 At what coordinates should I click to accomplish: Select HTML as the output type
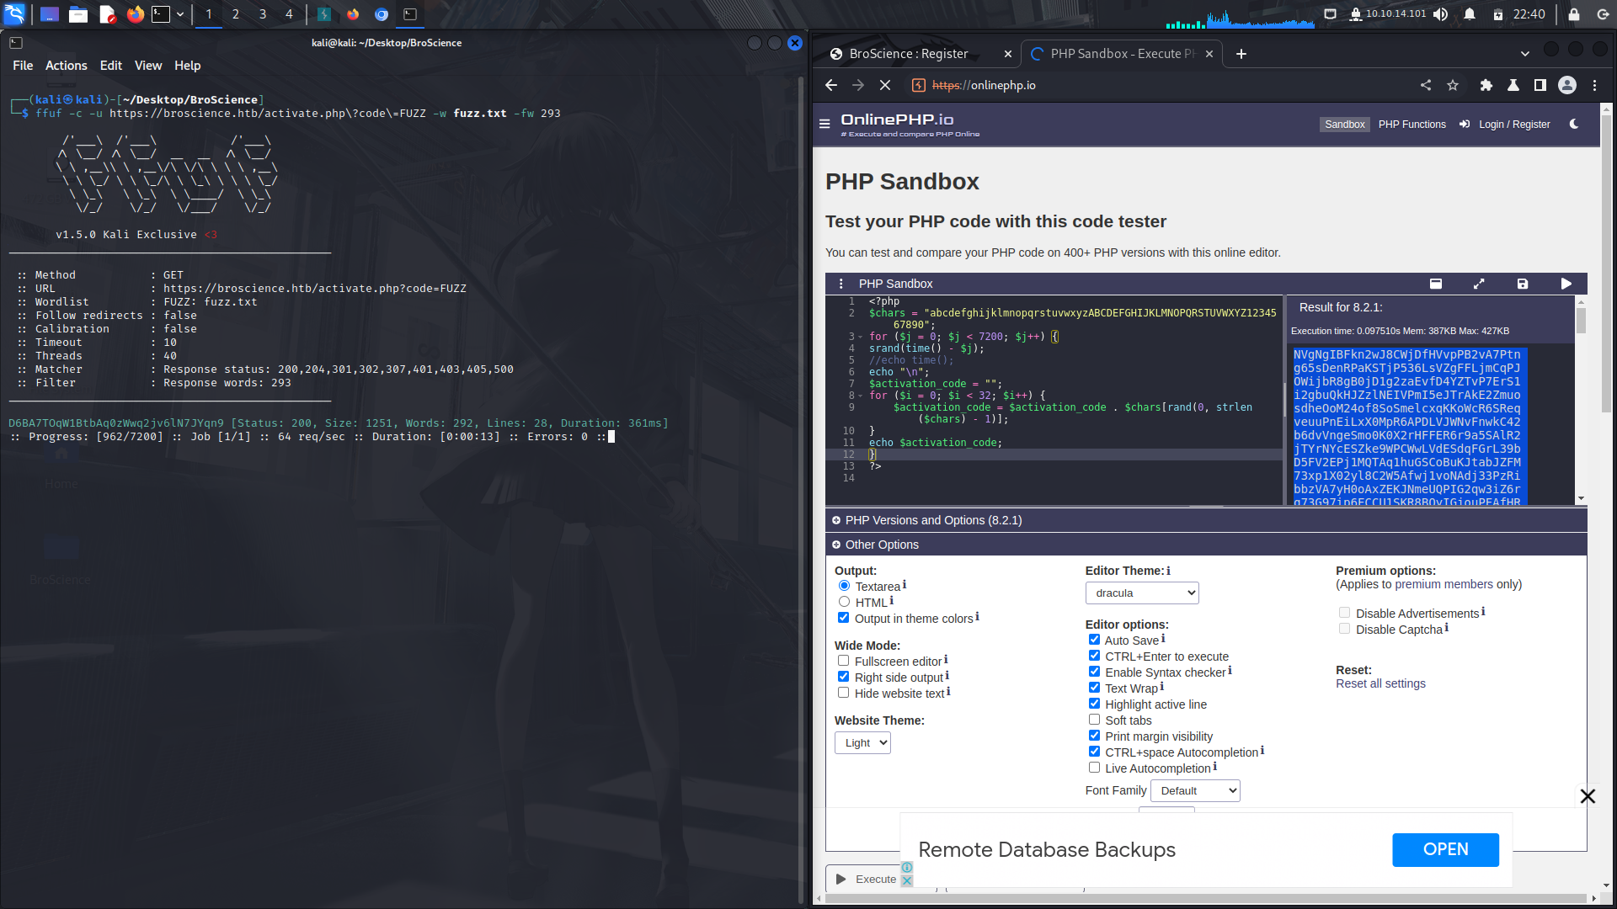844,601
